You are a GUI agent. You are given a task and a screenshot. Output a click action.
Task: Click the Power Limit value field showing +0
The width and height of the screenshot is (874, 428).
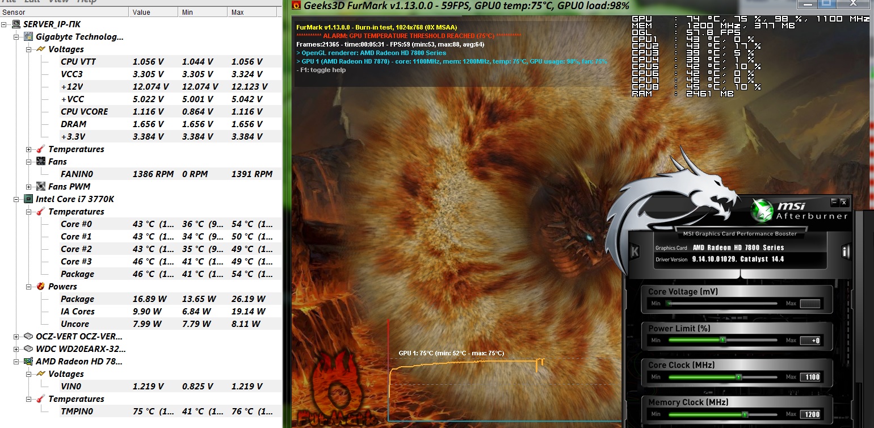810,341
